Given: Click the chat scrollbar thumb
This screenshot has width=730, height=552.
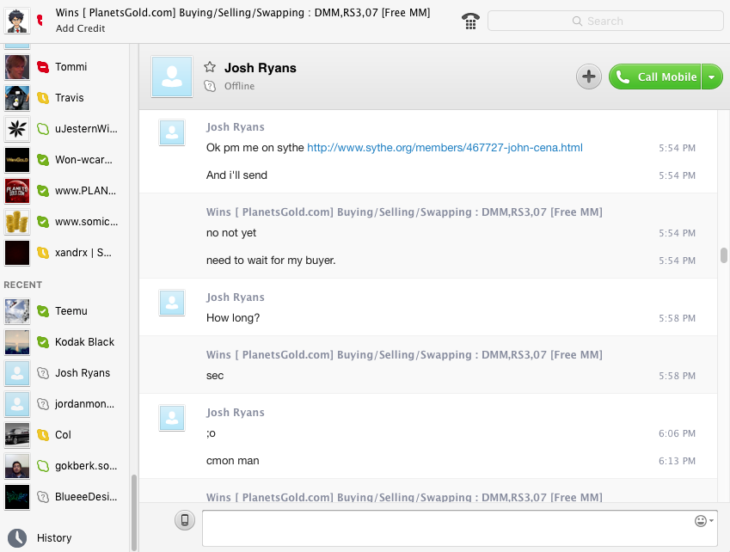Looking at the screenshot, I should point(723,255).
